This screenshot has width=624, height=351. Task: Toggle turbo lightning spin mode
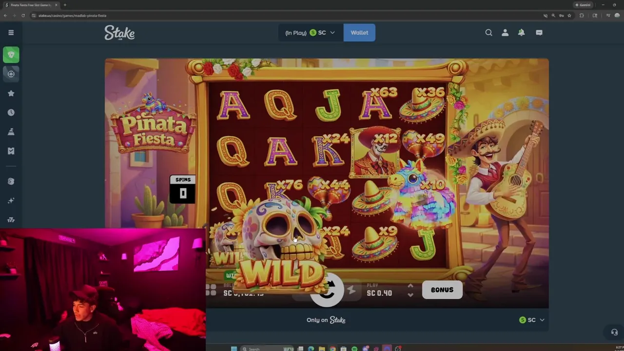(x=351, y=291)
